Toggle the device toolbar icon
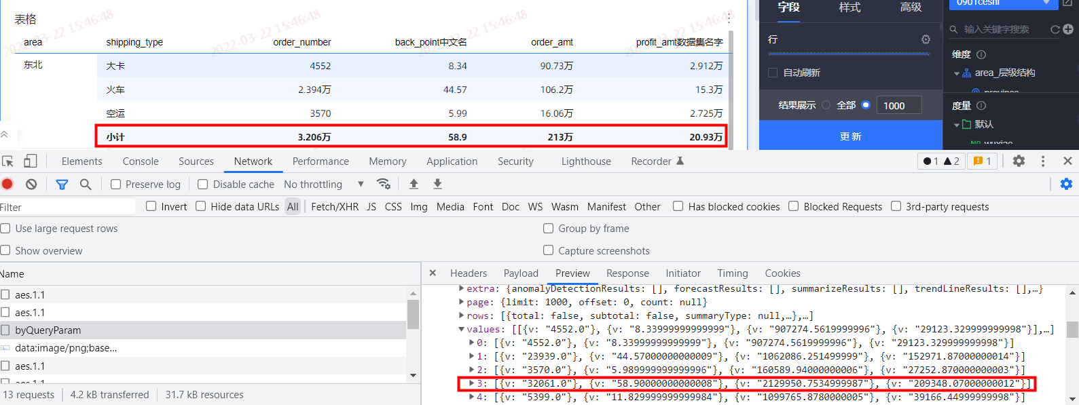 (30, 161)
